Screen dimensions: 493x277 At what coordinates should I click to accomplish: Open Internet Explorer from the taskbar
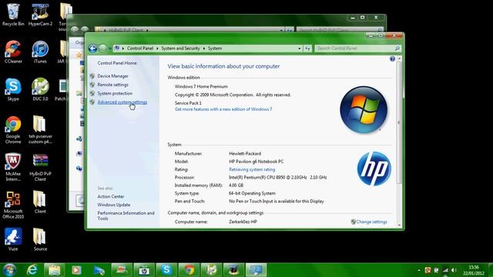(x=32, y=270)
